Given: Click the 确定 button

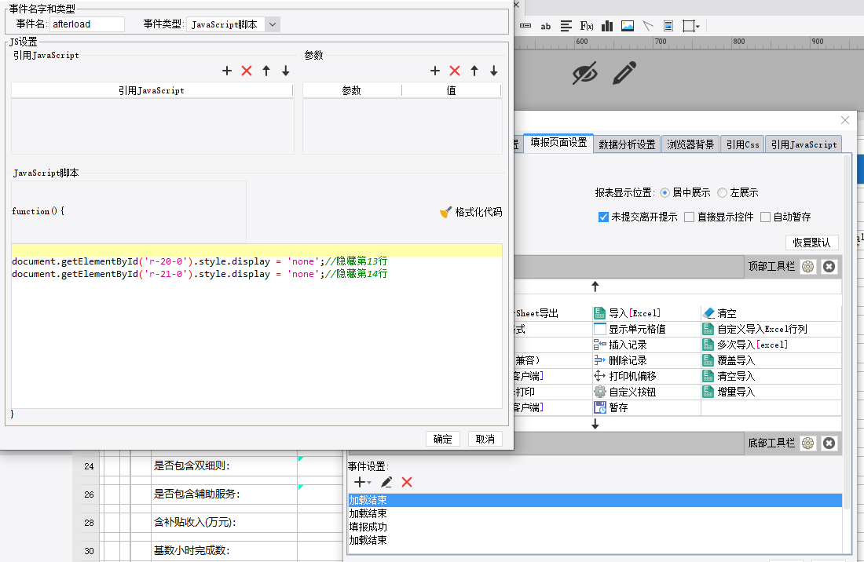Looking at the screenshot, I should pos(442,439).
